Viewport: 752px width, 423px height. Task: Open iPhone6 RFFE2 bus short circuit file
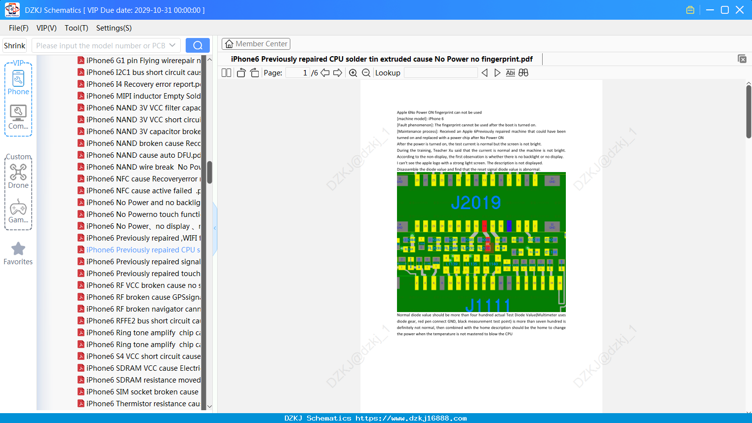point(143,320)
